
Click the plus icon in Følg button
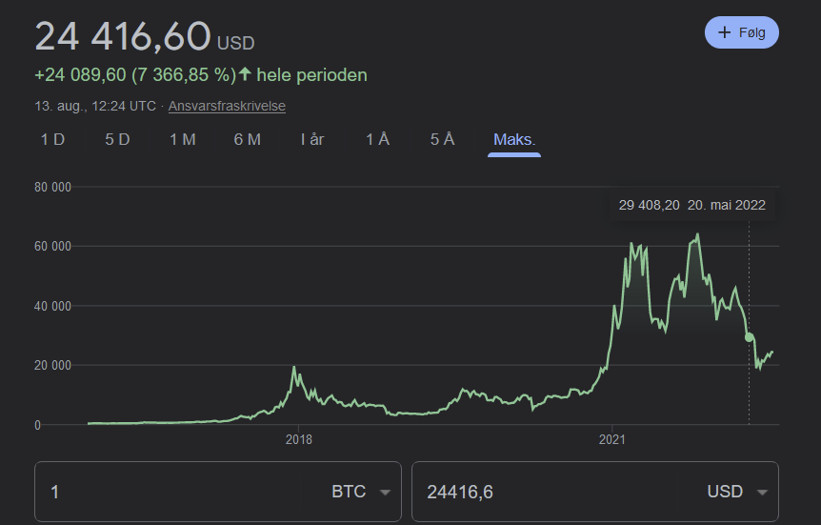click(724, 32)
